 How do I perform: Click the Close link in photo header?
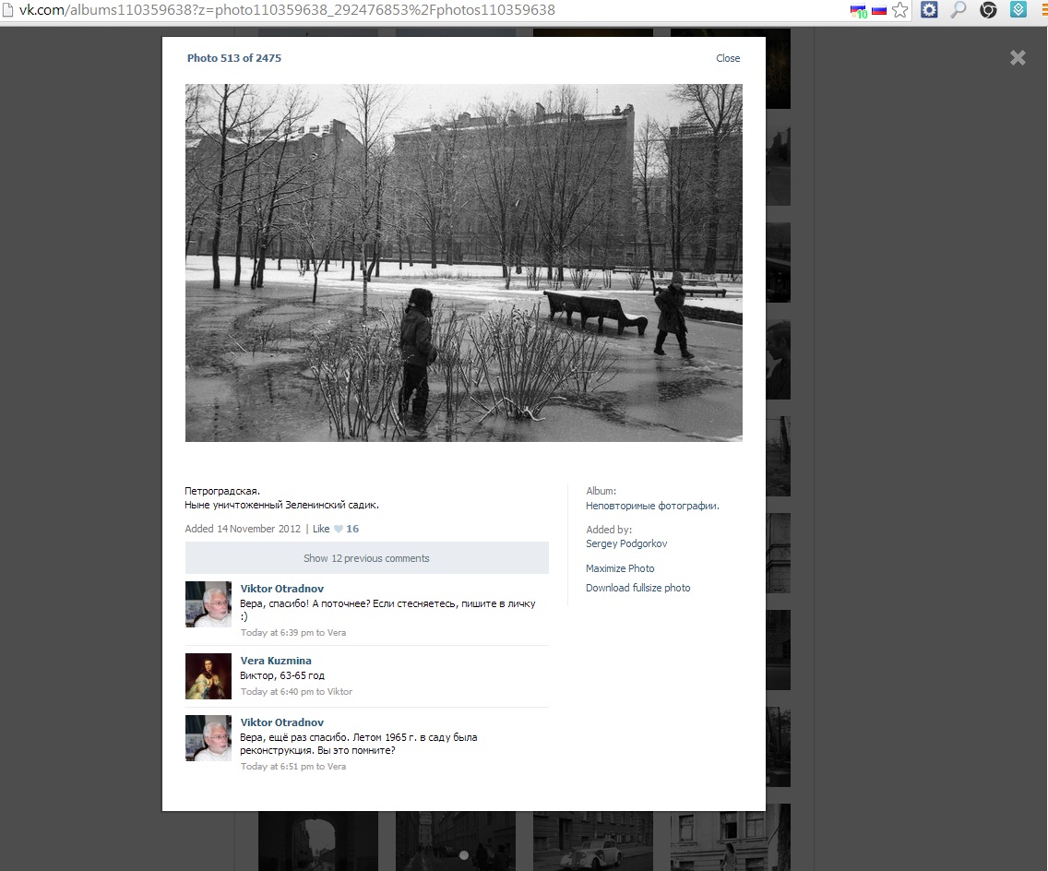(x=728, y=58)
